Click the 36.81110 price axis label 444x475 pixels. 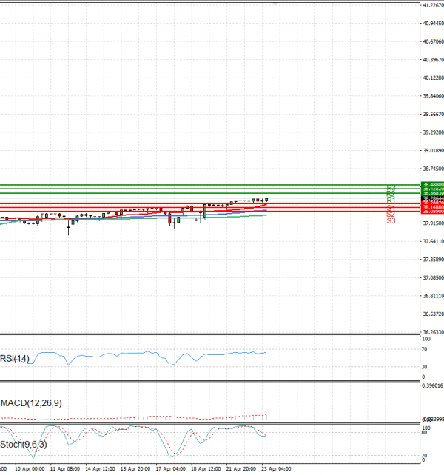coord(434,296)
